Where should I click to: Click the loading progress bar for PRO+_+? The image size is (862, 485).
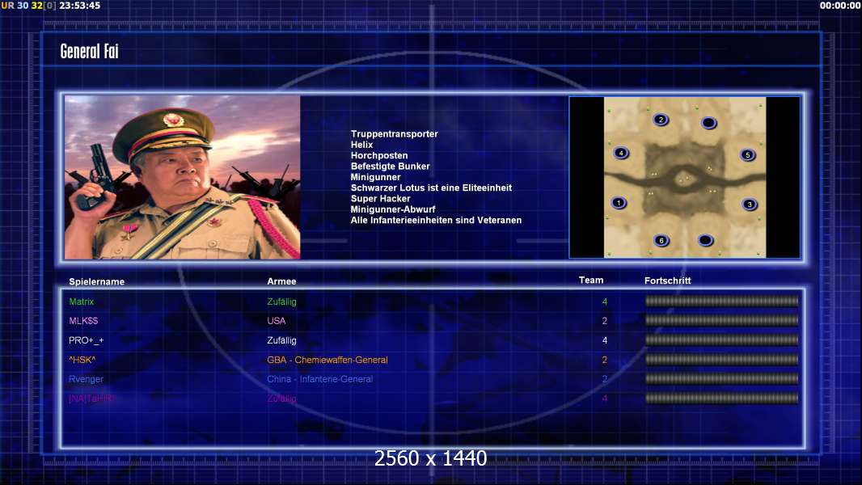click(722, 340)
